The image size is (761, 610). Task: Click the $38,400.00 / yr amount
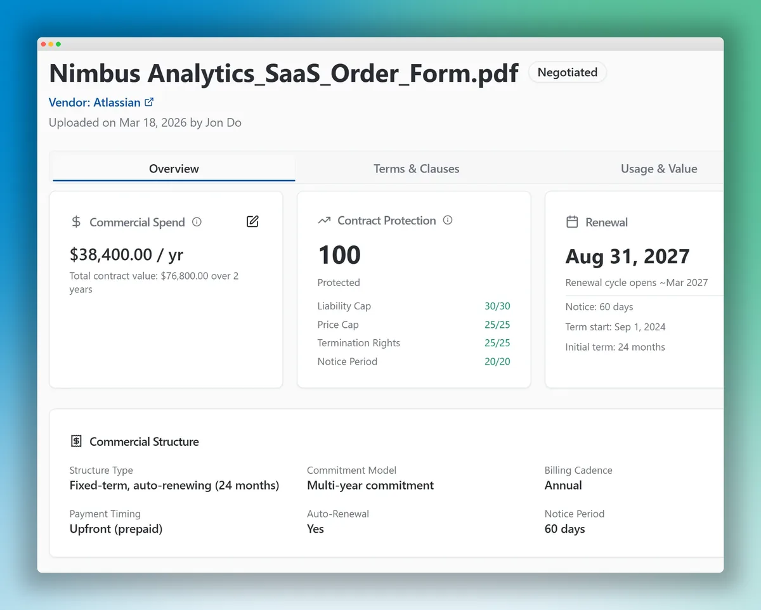click(126, 254)
